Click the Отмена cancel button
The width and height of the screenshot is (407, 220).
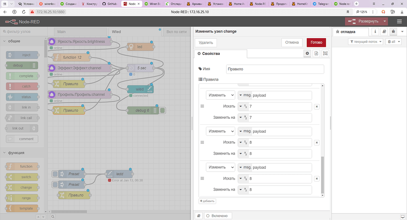(292, 42)
